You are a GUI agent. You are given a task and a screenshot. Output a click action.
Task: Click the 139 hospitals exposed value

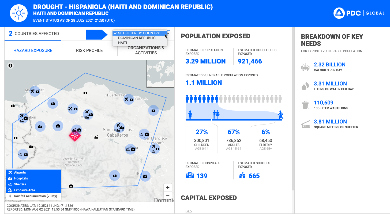pos(202,176)
